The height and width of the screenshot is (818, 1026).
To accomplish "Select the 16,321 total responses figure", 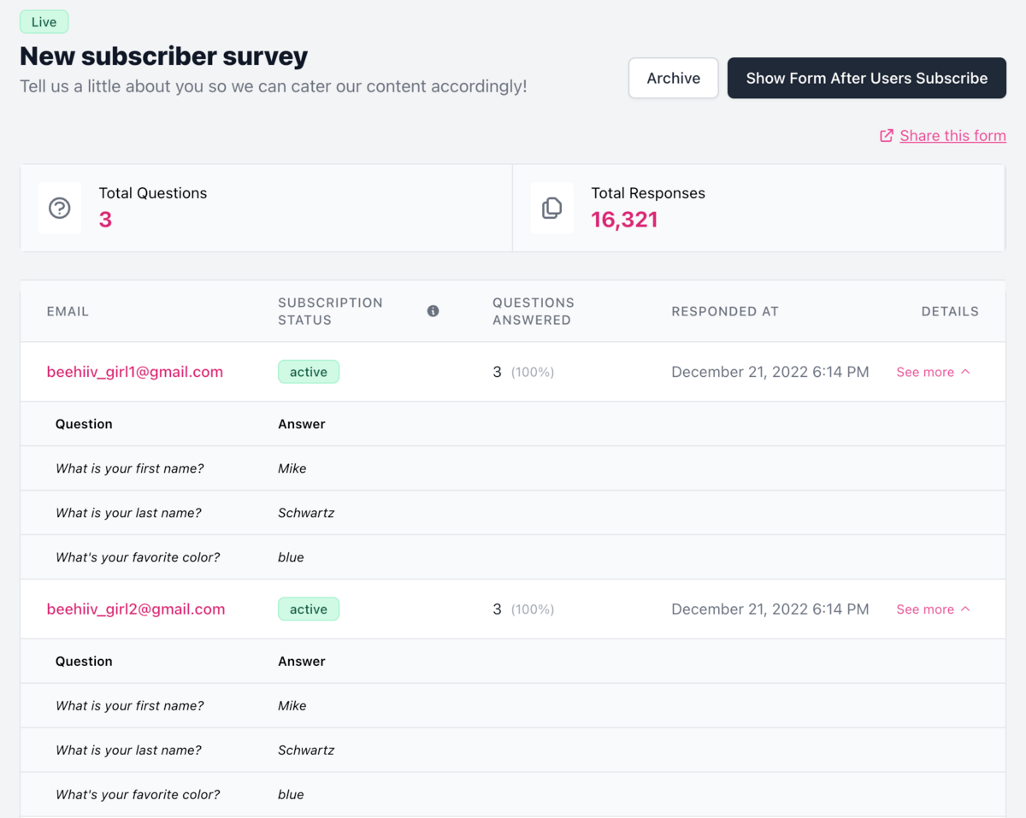I will 624,220.
